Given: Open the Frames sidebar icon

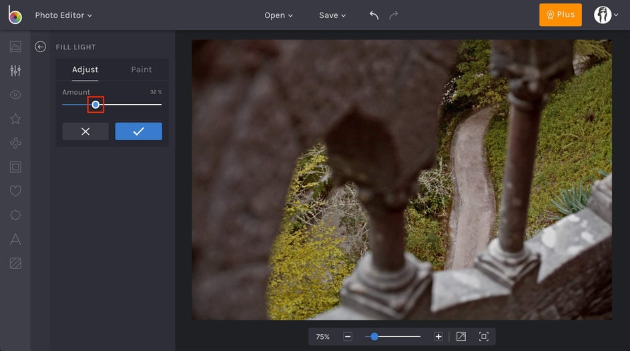Looking at the screenshot, I should [15, 167].
